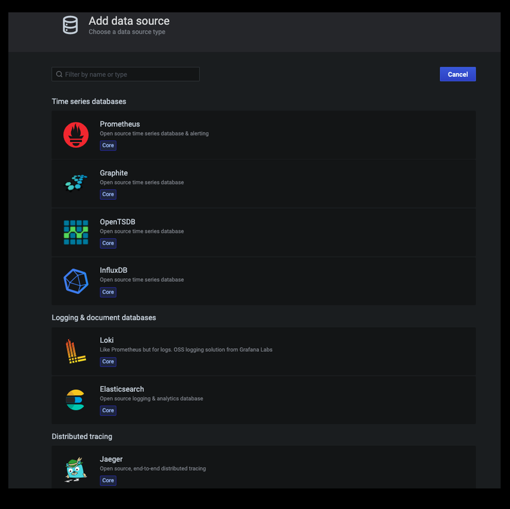The height and width of the screenshot is (509, 510).
Task: Click OpenTSDB's 'Open source time series database' description
Action: click(142, 231)
